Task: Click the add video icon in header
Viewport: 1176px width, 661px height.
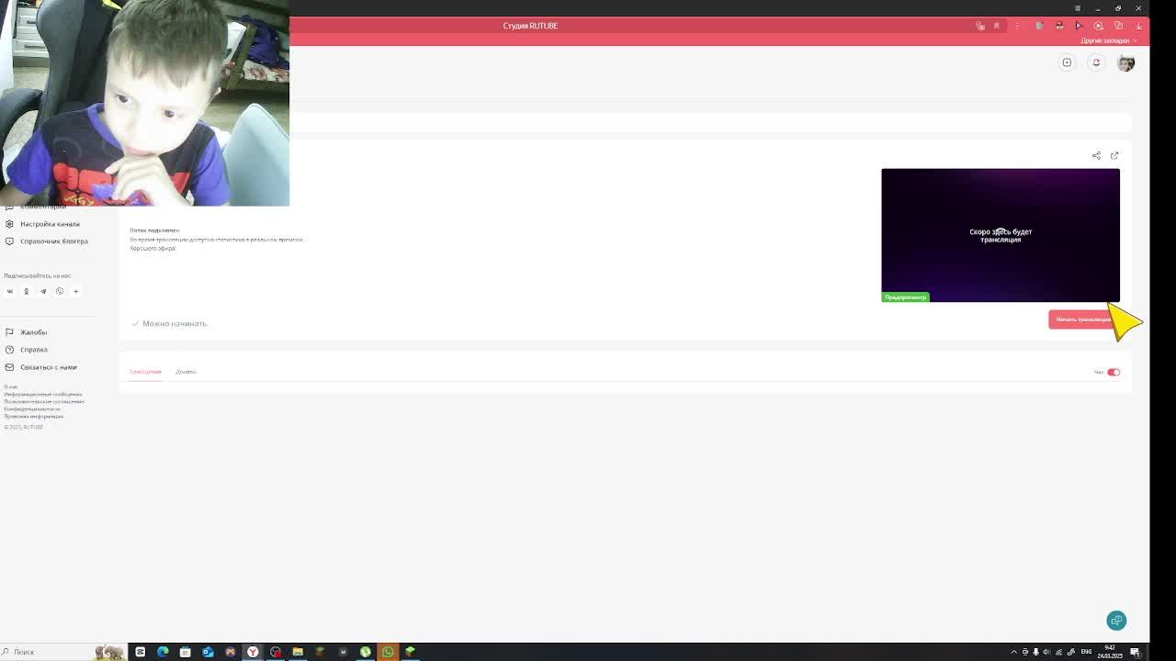Action: click(1067, 63)
